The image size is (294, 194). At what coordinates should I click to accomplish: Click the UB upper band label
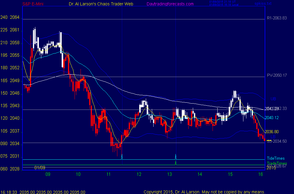[x=273, y=99]
